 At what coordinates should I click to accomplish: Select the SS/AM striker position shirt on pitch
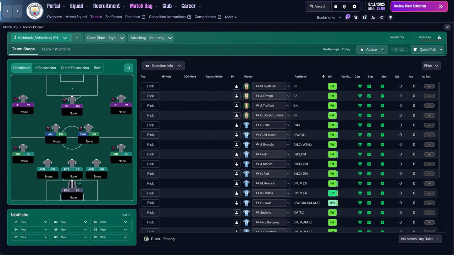(72, 100)
